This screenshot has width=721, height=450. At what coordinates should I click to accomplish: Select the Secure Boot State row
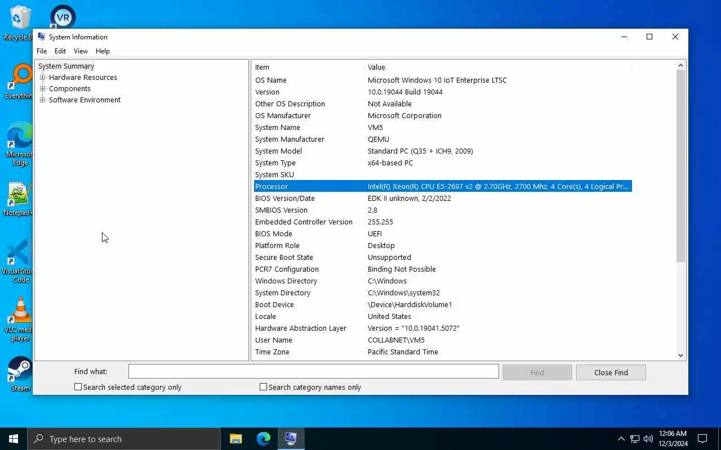(x=443, y=257)
